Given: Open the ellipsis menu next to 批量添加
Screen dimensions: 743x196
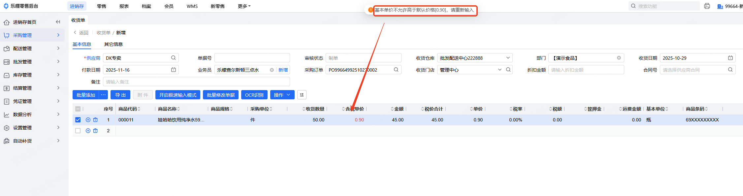Looking at the screenshot, I should tap(104, 95).
